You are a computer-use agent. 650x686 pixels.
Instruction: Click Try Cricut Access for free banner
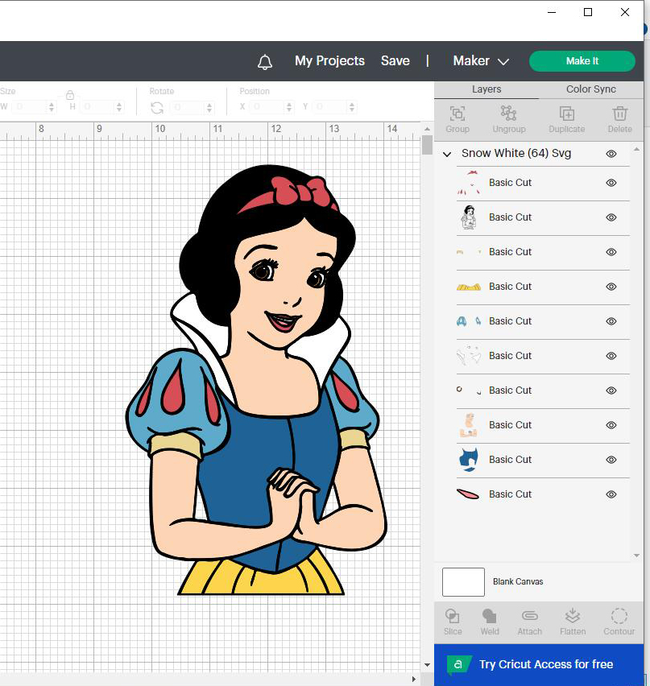[539, 664]
